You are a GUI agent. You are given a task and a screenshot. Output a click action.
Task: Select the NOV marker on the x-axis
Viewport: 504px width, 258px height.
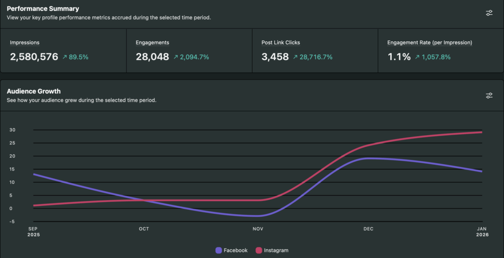tap(258, 229)
